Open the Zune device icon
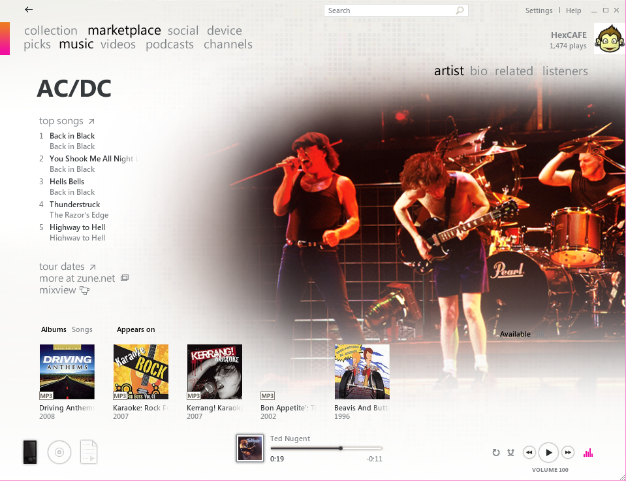Image resolution: width=626 pixels, height=481 pixels. (x=30, y=452)
